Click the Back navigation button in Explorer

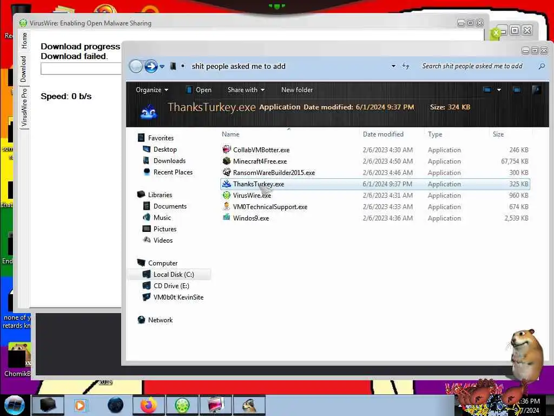[x=136, y=66]
